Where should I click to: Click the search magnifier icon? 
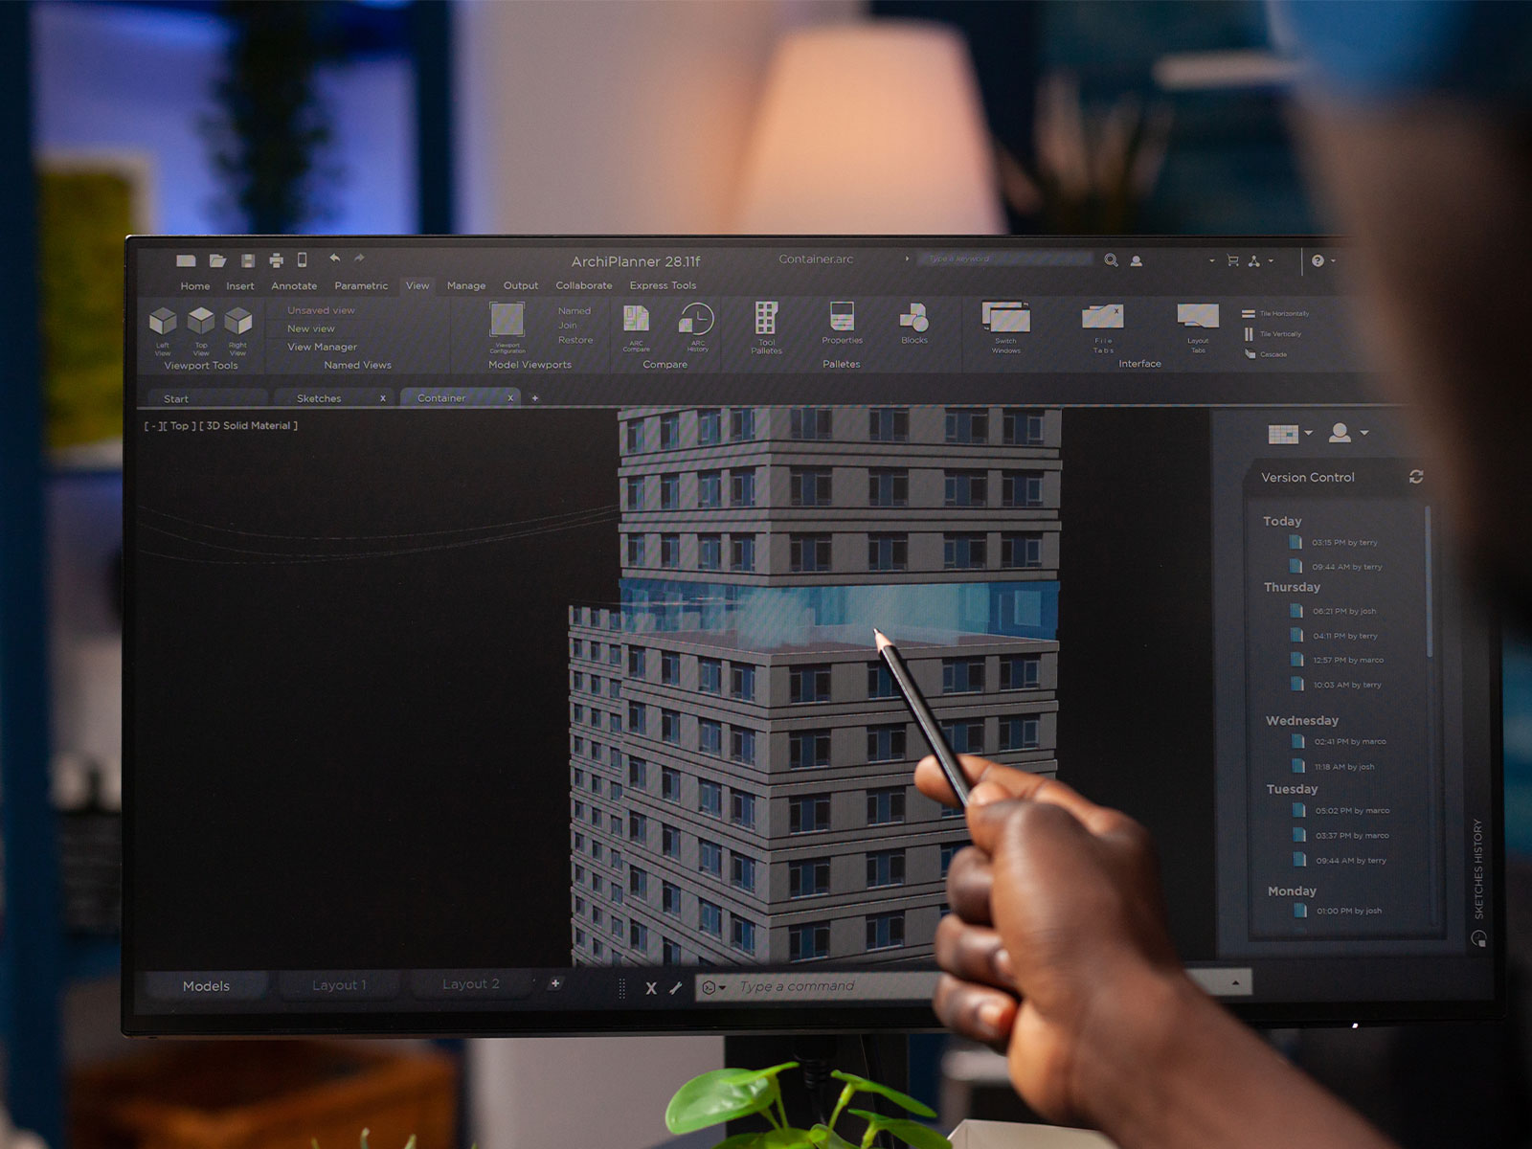pos(1111,259)
